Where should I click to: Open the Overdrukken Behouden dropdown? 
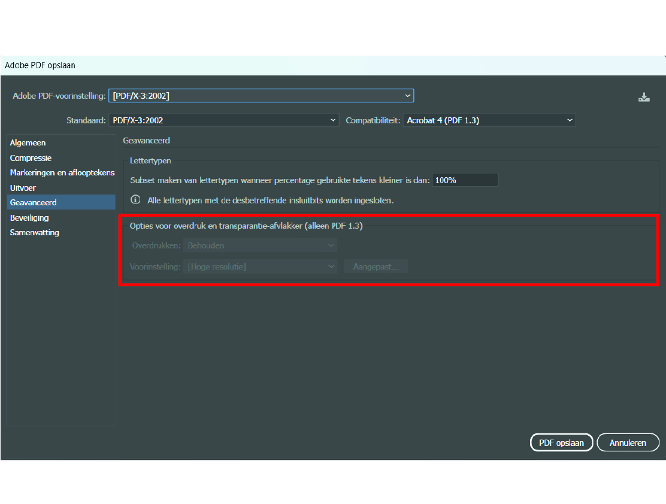click(261, 245)
